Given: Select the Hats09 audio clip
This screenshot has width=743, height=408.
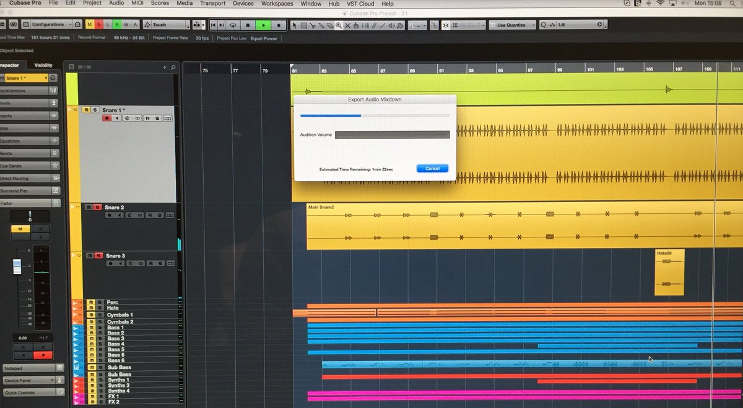Looking at the screenshot, I should point(669,272).
